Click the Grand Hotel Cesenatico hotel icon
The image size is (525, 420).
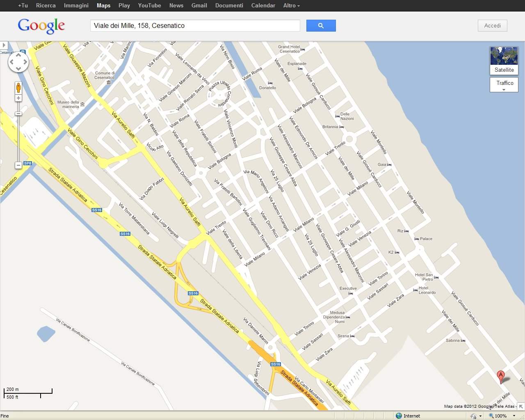[x=303, y=50]
